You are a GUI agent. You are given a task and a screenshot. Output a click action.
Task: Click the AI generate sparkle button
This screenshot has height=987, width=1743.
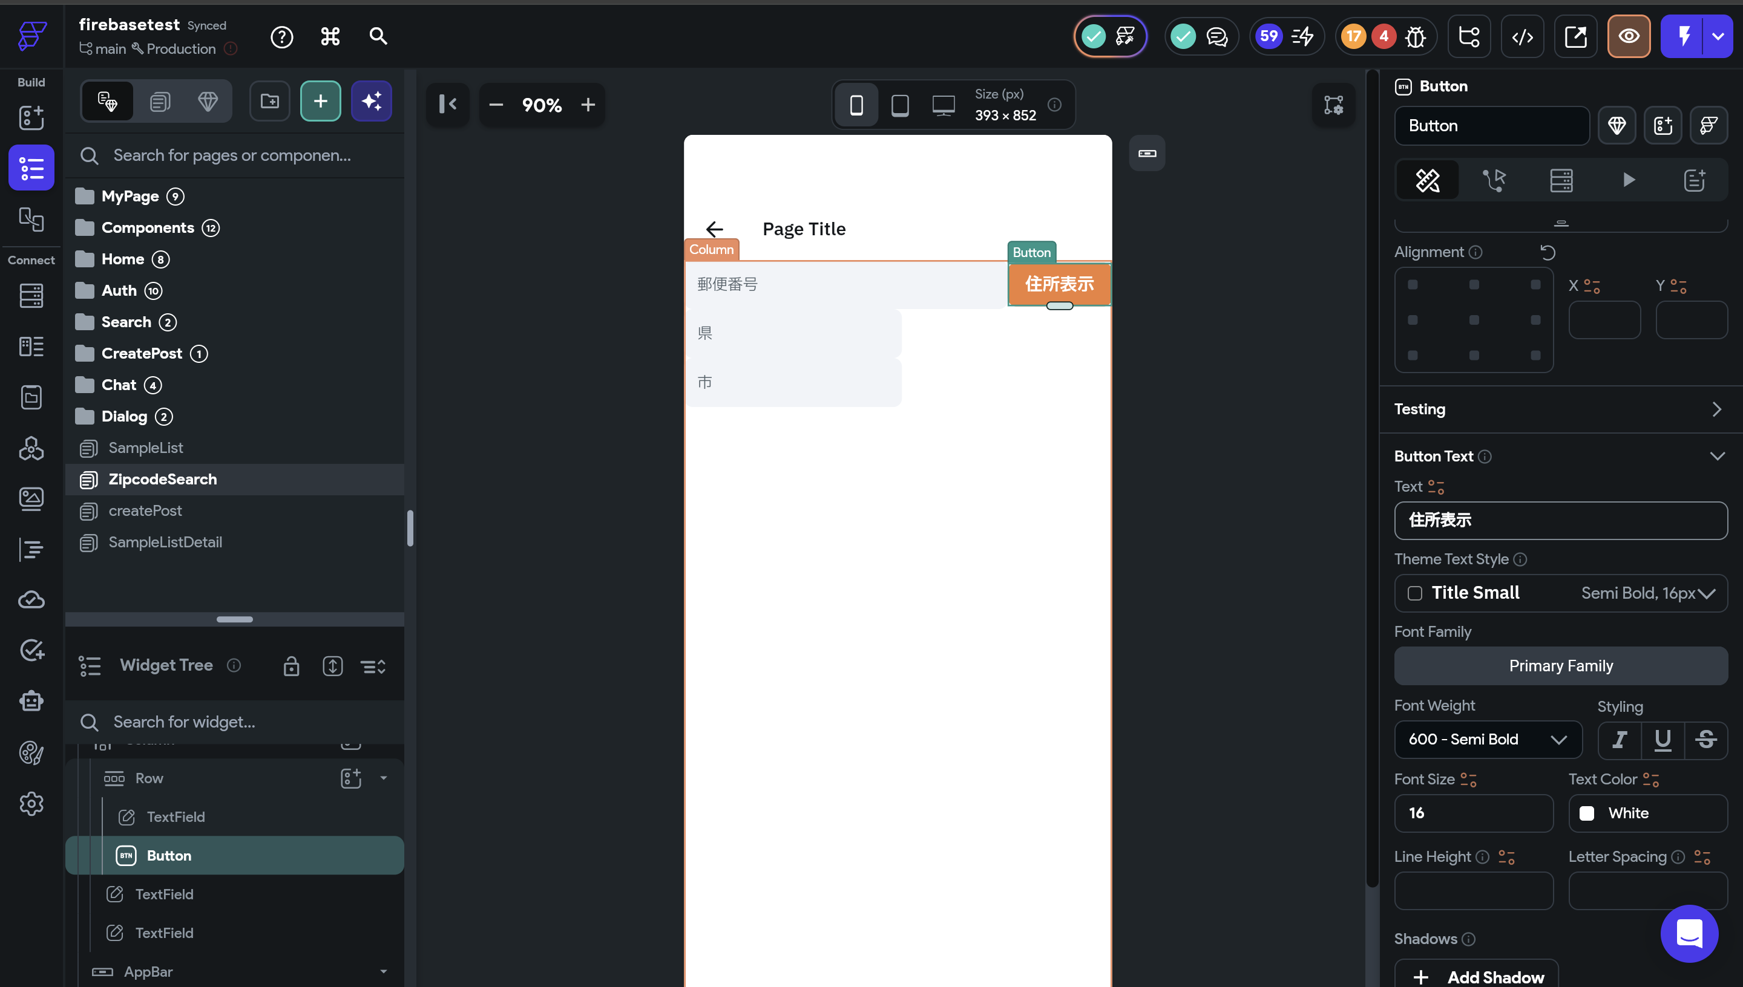tap(371, 102)
